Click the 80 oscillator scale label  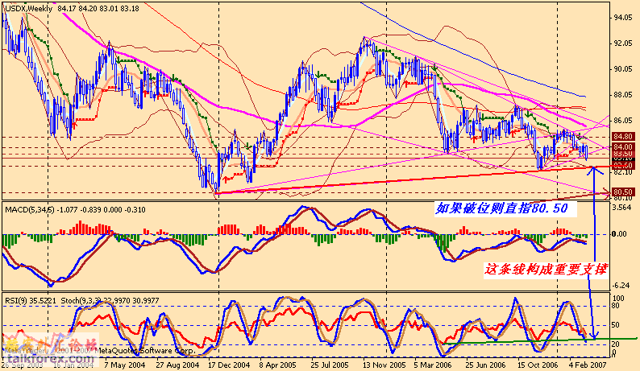[x=616, y=306]
